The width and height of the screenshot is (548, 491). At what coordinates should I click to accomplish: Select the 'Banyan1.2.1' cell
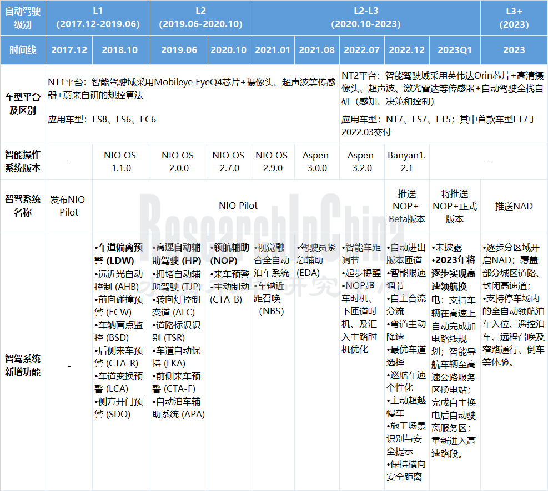click(407, 161)
